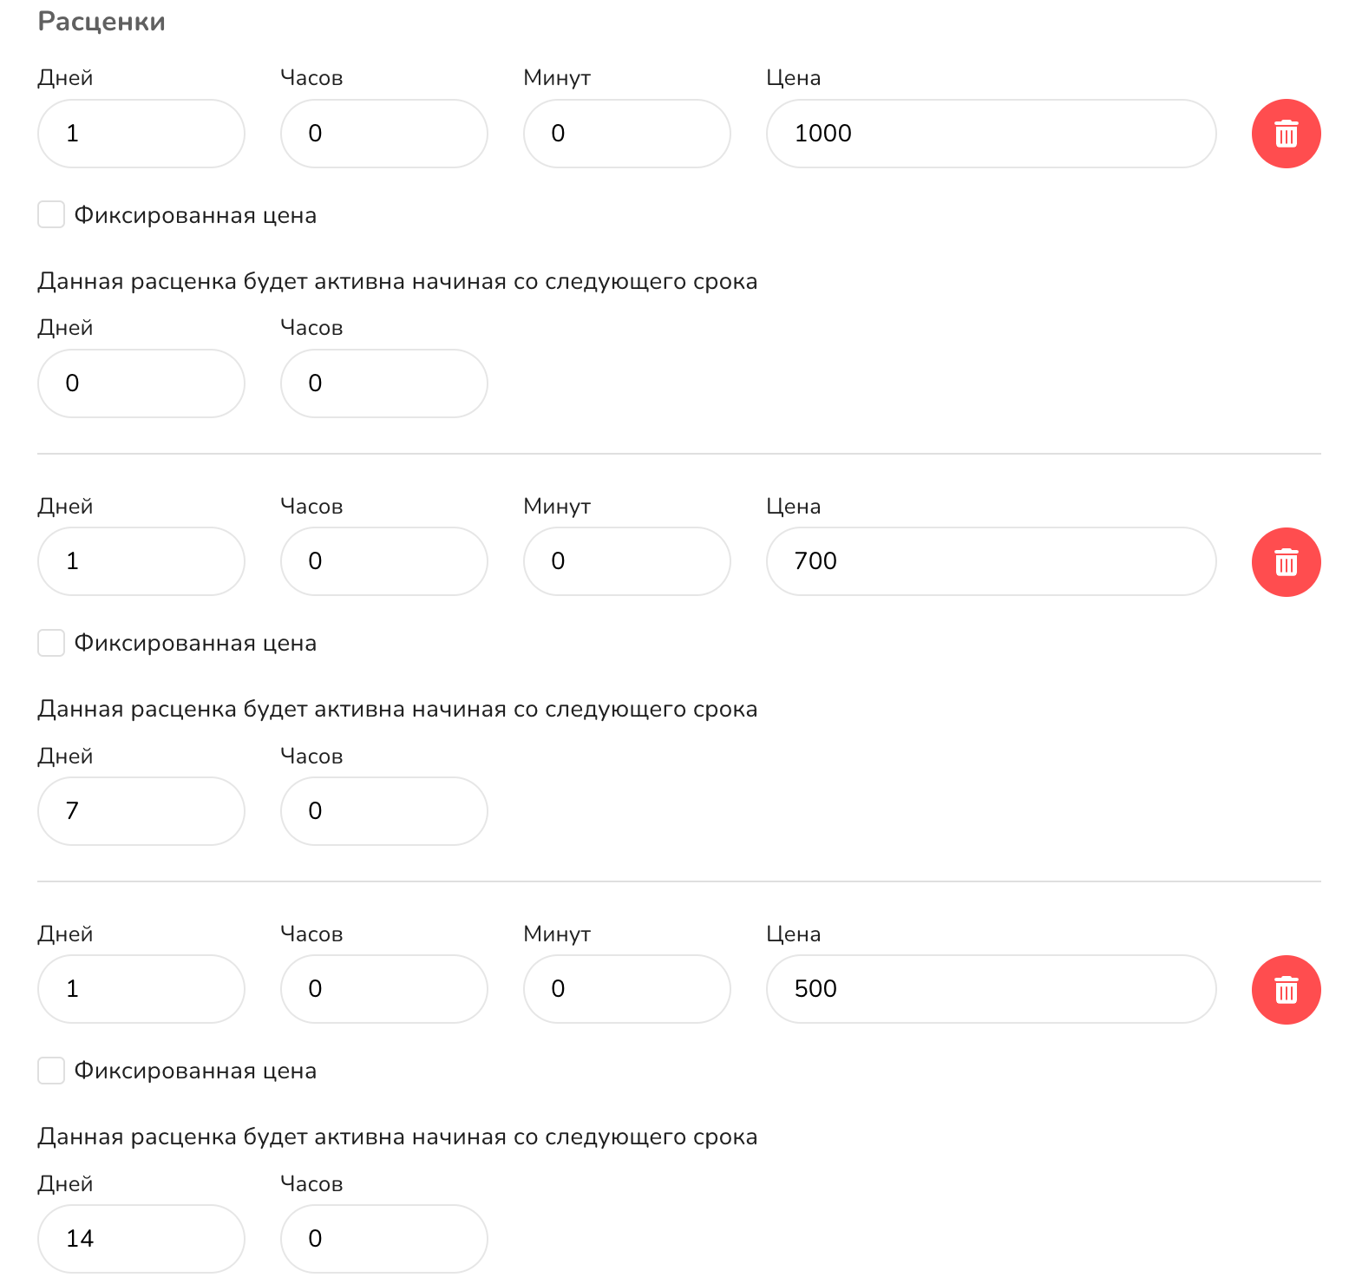Click the price field containing 500
Image resolution: width=1362 pixels, height=1284 pixels.
pos(991,989)
